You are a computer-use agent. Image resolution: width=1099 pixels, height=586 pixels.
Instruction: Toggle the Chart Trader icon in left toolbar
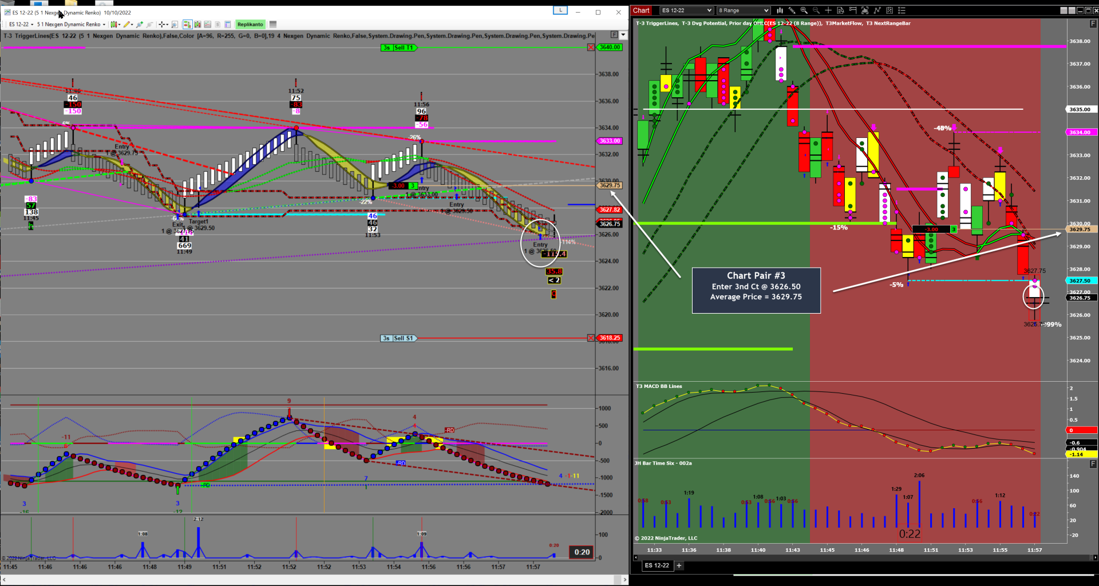pos(187,25)
